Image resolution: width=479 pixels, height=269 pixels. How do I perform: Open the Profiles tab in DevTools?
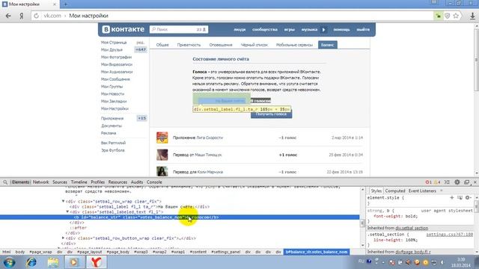98,182
